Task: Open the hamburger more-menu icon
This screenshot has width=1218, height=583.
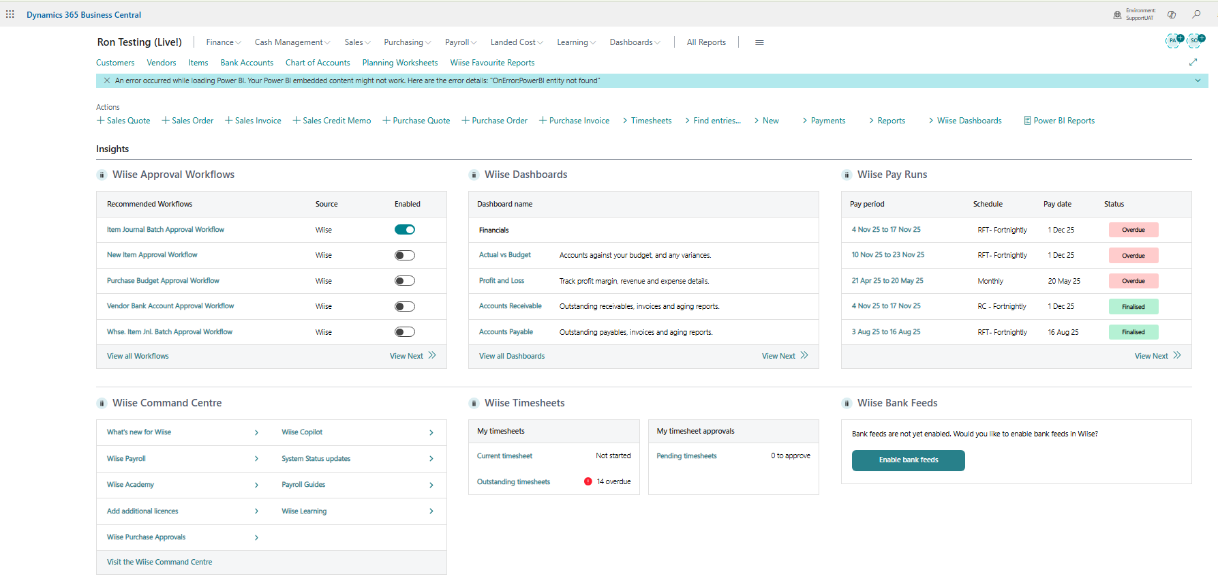Action: tap(759, 42)
